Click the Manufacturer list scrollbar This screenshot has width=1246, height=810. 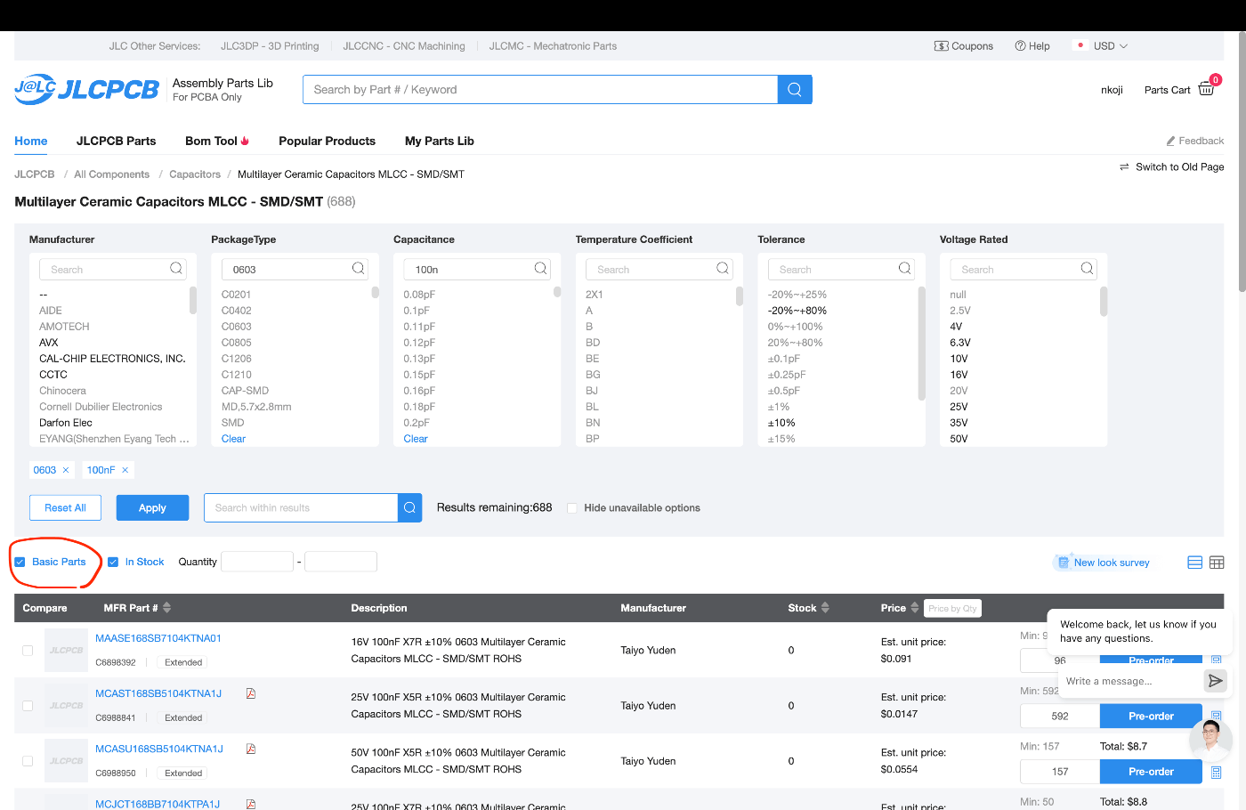pos(192,301)
